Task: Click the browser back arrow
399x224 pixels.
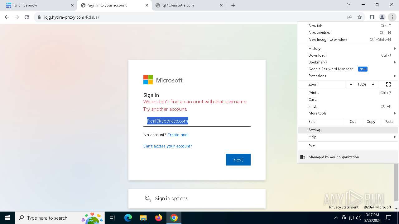Action: pyautogui.click(x=7, y=17)
